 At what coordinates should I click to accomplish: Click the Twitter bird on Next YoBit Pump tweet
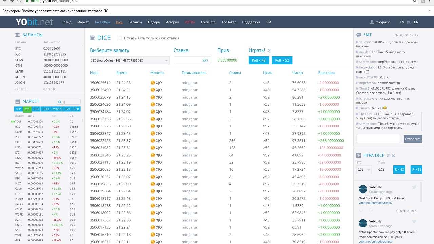click(x=414, y=187)
